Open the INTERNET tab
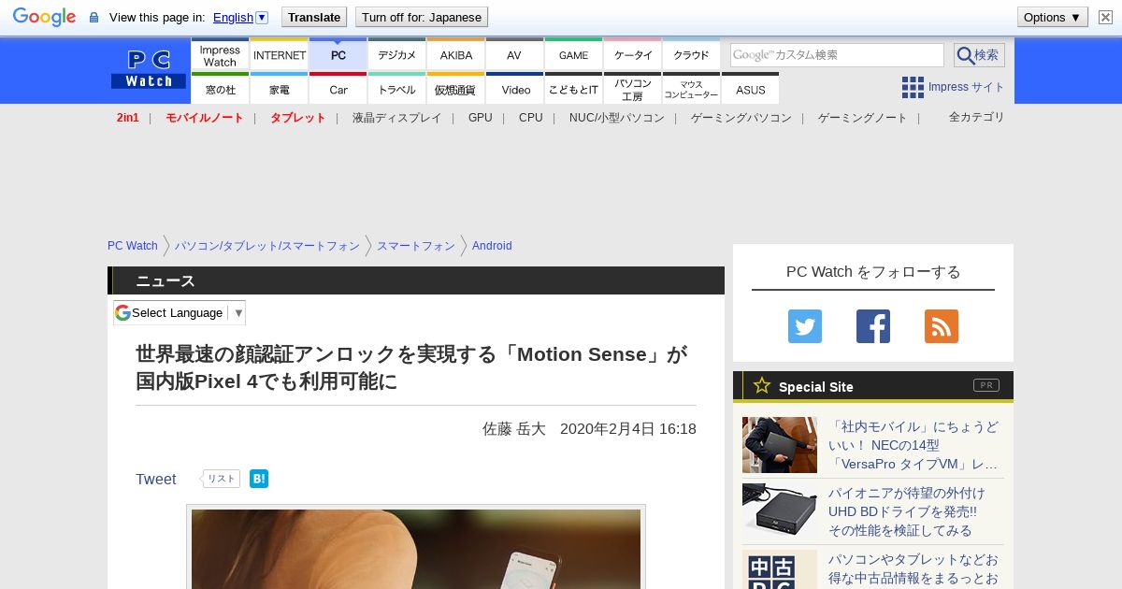 (x=280, y=55)
